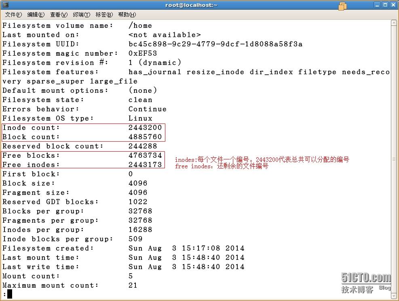Click the large_file feature text
Viewport: 399px width, 301px height.
pos(114,81)
